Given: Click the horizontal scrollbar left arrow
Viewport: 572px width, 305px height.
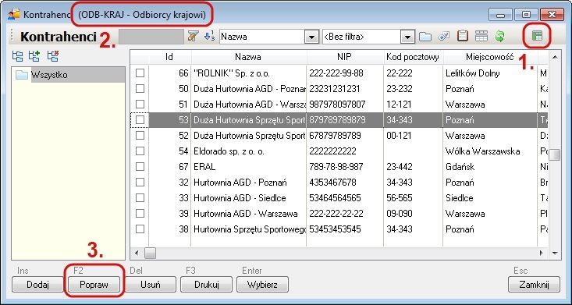Looking at the screenshot, I should 137,253.
